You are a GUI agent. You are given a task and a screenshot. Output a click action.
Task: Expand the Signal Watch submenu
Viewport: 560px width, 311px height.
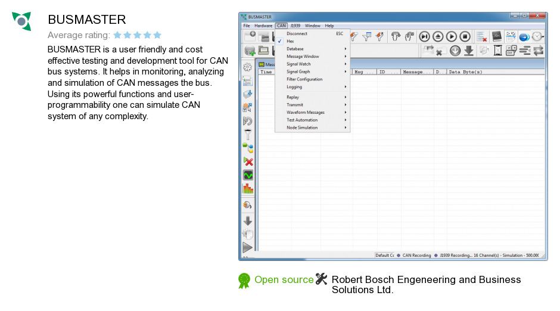pyautogui.click(x=312, y=64)
